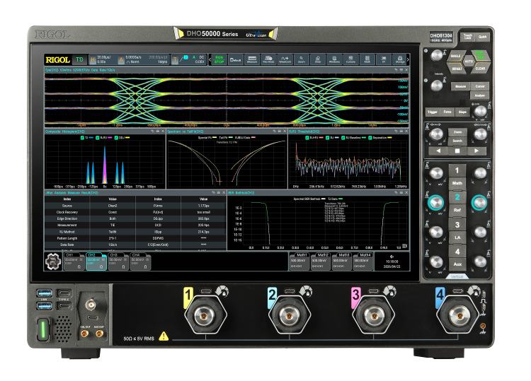531x381 pixels.
Task: Open the Eye window settings menu icon
Action: click(x=401, y=70)
